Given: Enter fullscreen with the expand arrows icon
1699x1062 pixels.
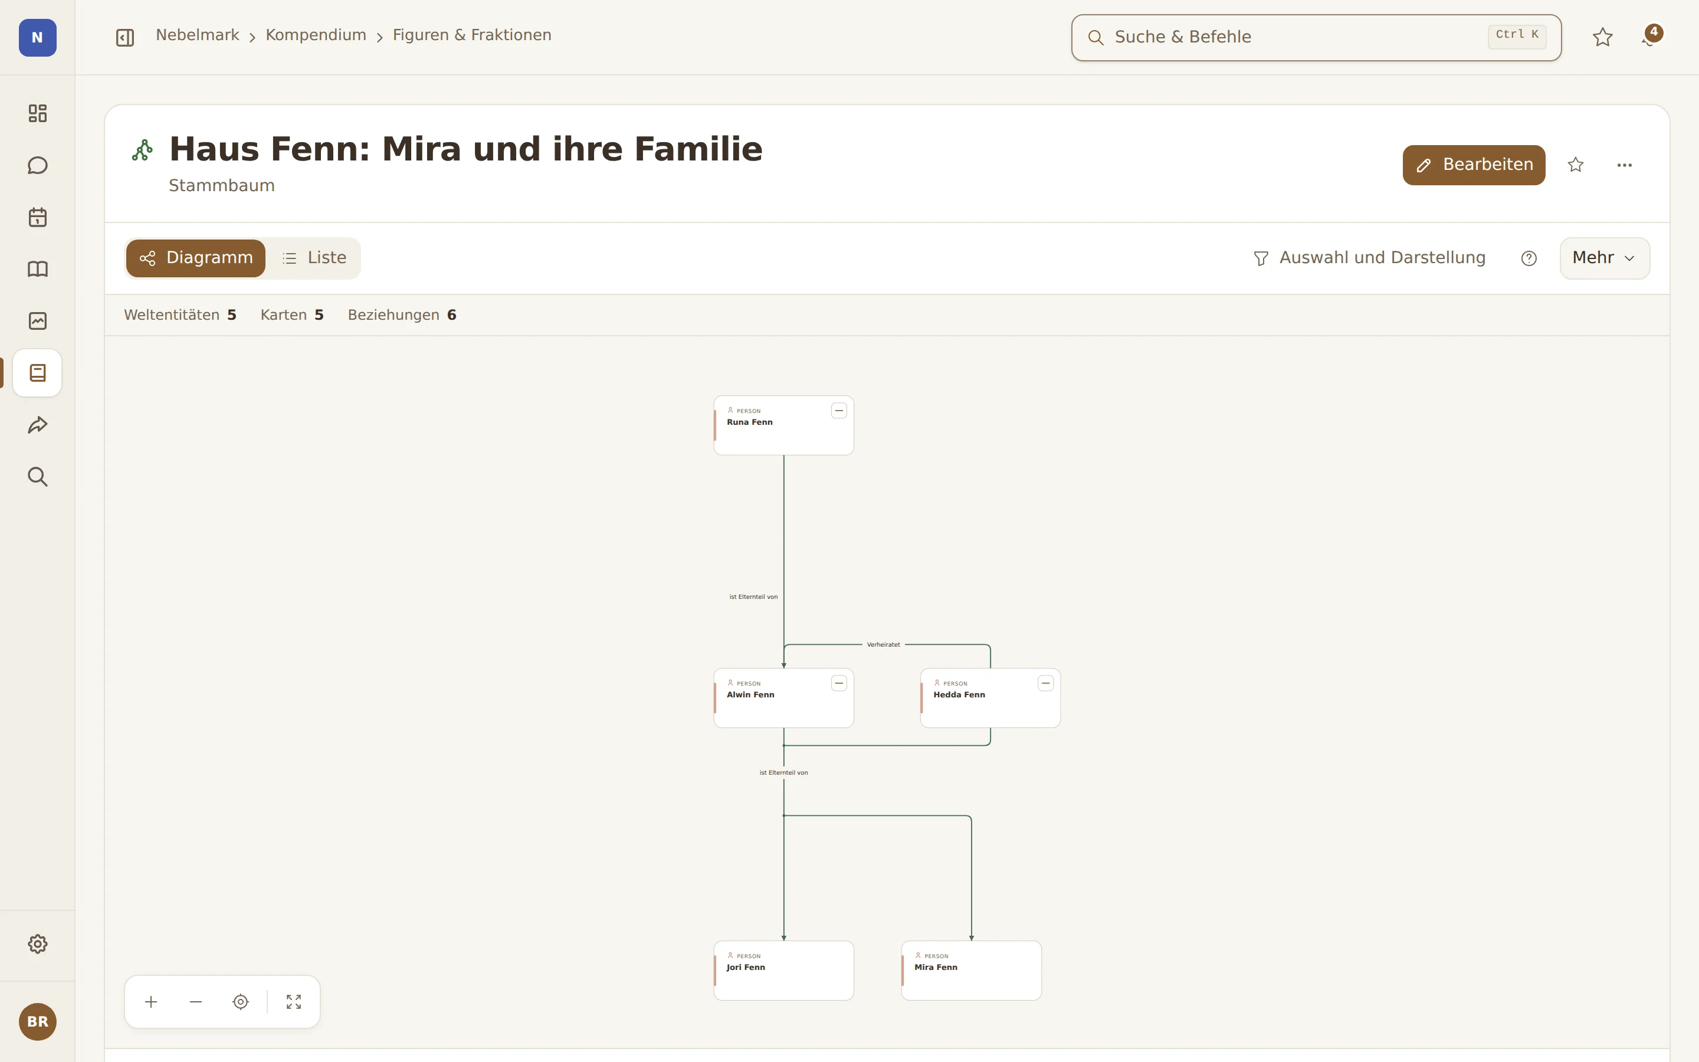Looking at the screenshot, I should coord(293,1002).
